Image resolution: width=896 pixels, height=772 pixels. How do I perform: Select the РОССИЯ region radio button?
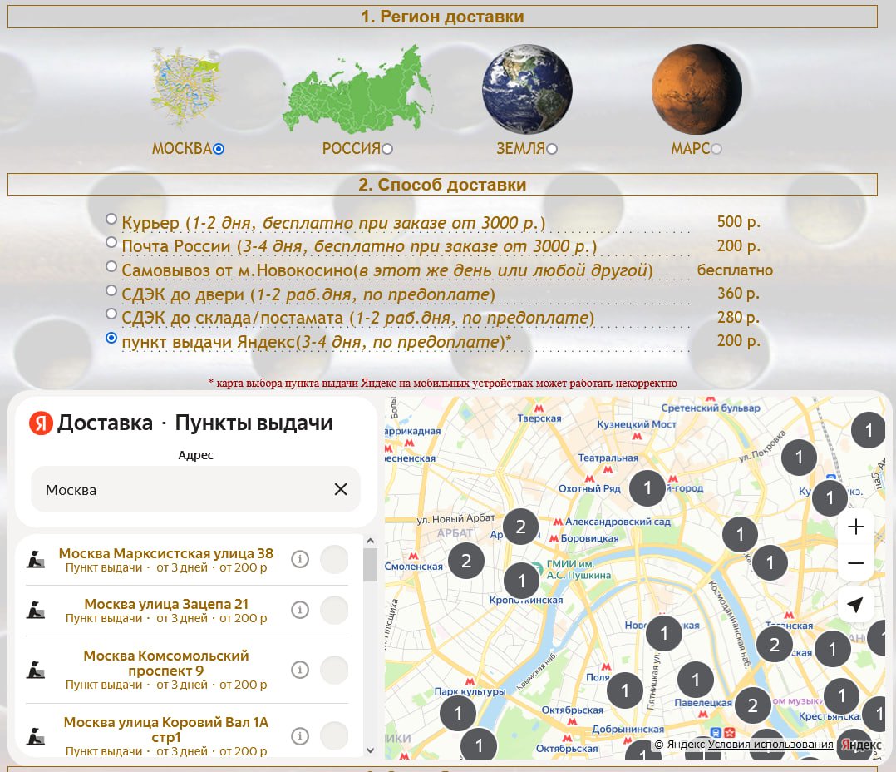(387, 149)
